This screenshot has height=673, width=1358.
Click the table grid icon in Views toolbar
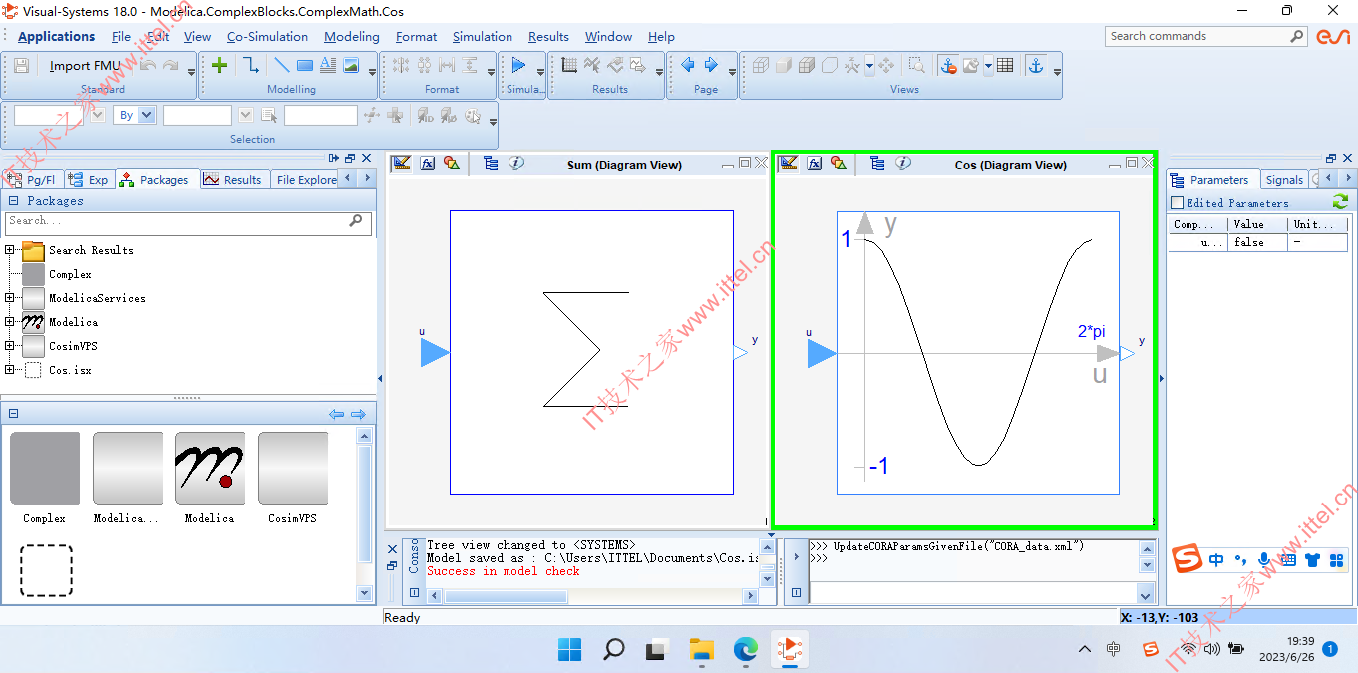[1005, 65]
